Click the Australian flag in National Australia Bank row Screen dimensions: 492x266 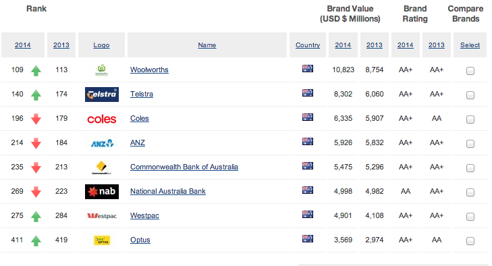click(308, 190)
